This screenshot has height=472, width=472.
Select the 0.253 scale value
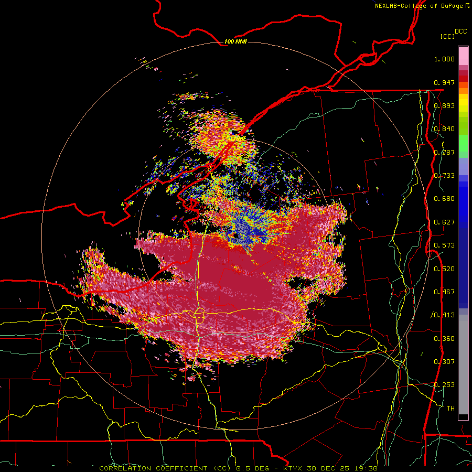pos(444,385)
